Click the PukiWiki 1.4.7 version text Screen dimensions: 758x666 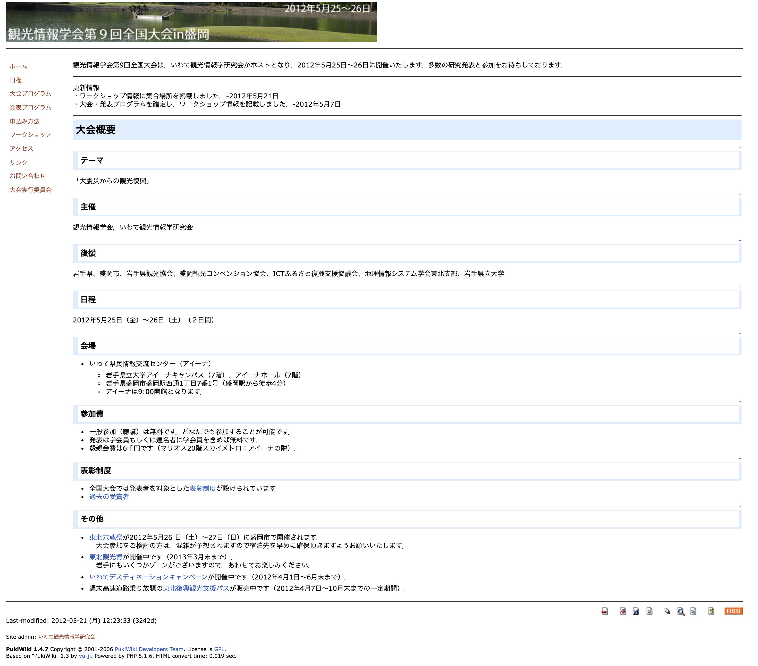pyautogui.click(x=27, y=649)
